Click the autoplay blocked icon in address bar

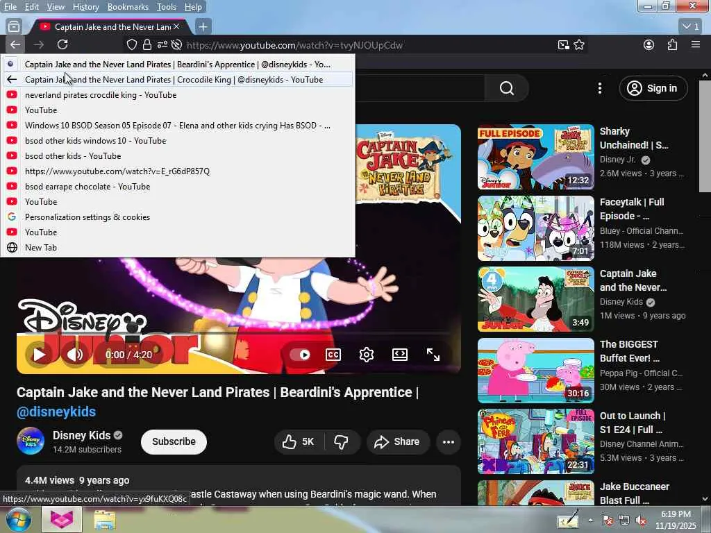(x=177, y=44)
